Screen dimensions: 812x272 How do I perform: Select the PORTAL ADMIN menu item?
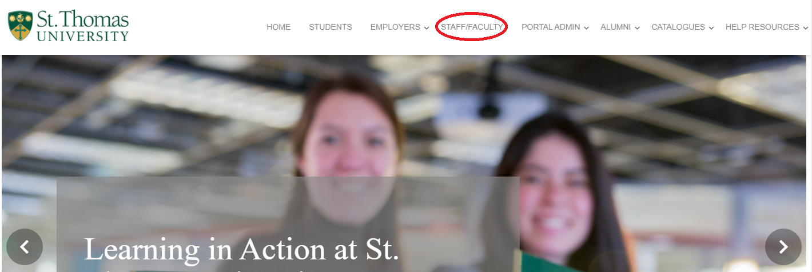[x=551, y=27]
